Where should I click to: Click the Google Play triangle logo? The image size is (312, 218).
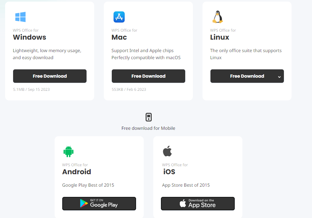click(84, 204)
